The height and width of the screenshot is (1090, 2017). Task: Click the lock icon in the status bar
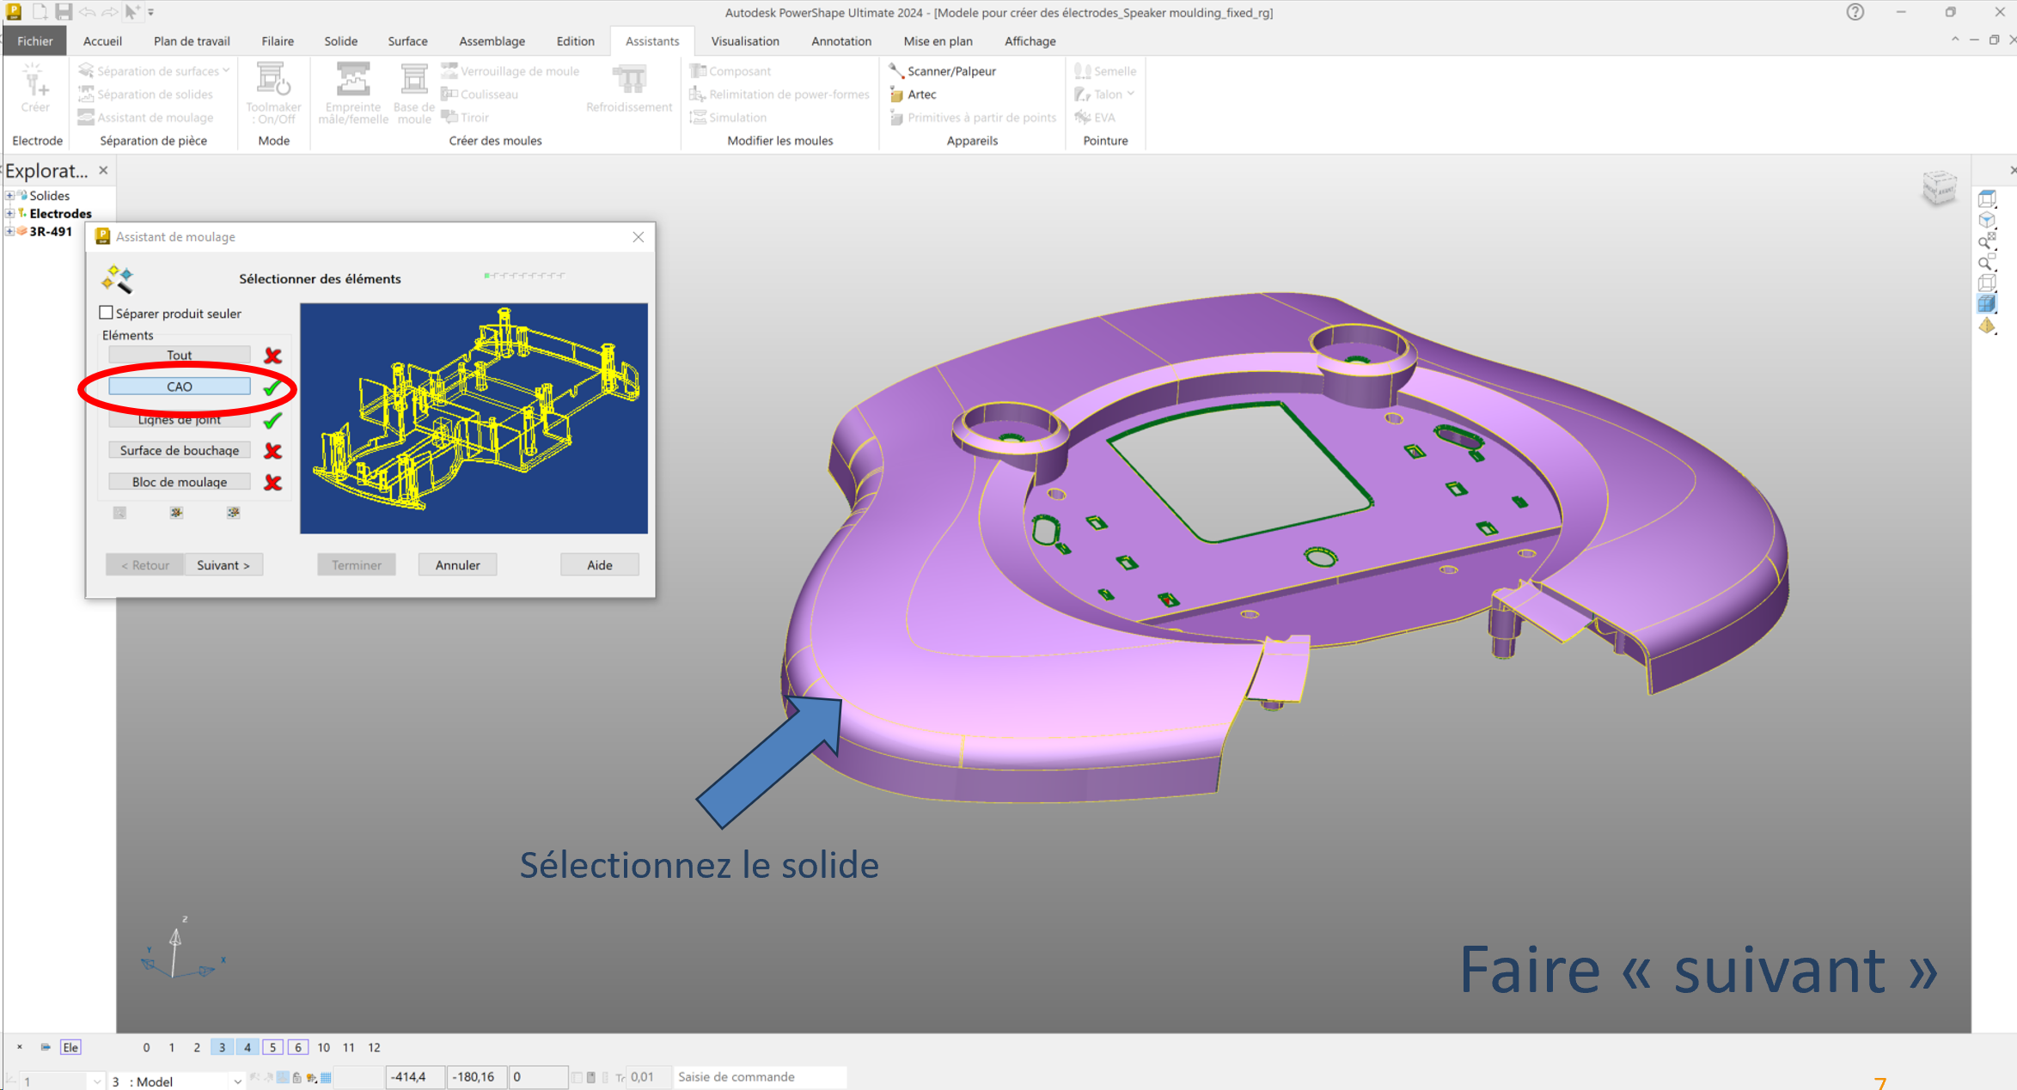(x=297, y=1077)
